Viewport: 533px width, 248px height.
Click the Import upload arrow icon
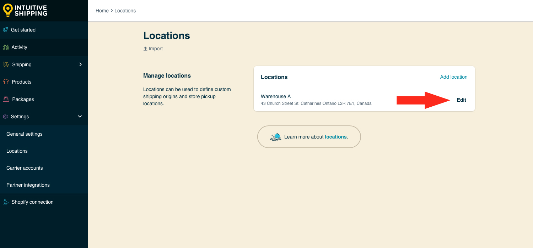click(145, 49)
